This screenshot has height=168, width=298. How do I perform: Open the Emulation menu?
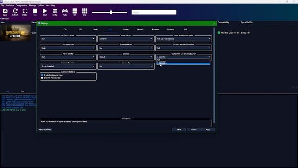[10, 5]
